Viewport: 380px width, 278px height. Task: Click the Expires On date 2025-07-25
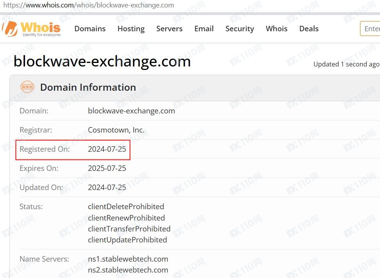pos(107,168)
